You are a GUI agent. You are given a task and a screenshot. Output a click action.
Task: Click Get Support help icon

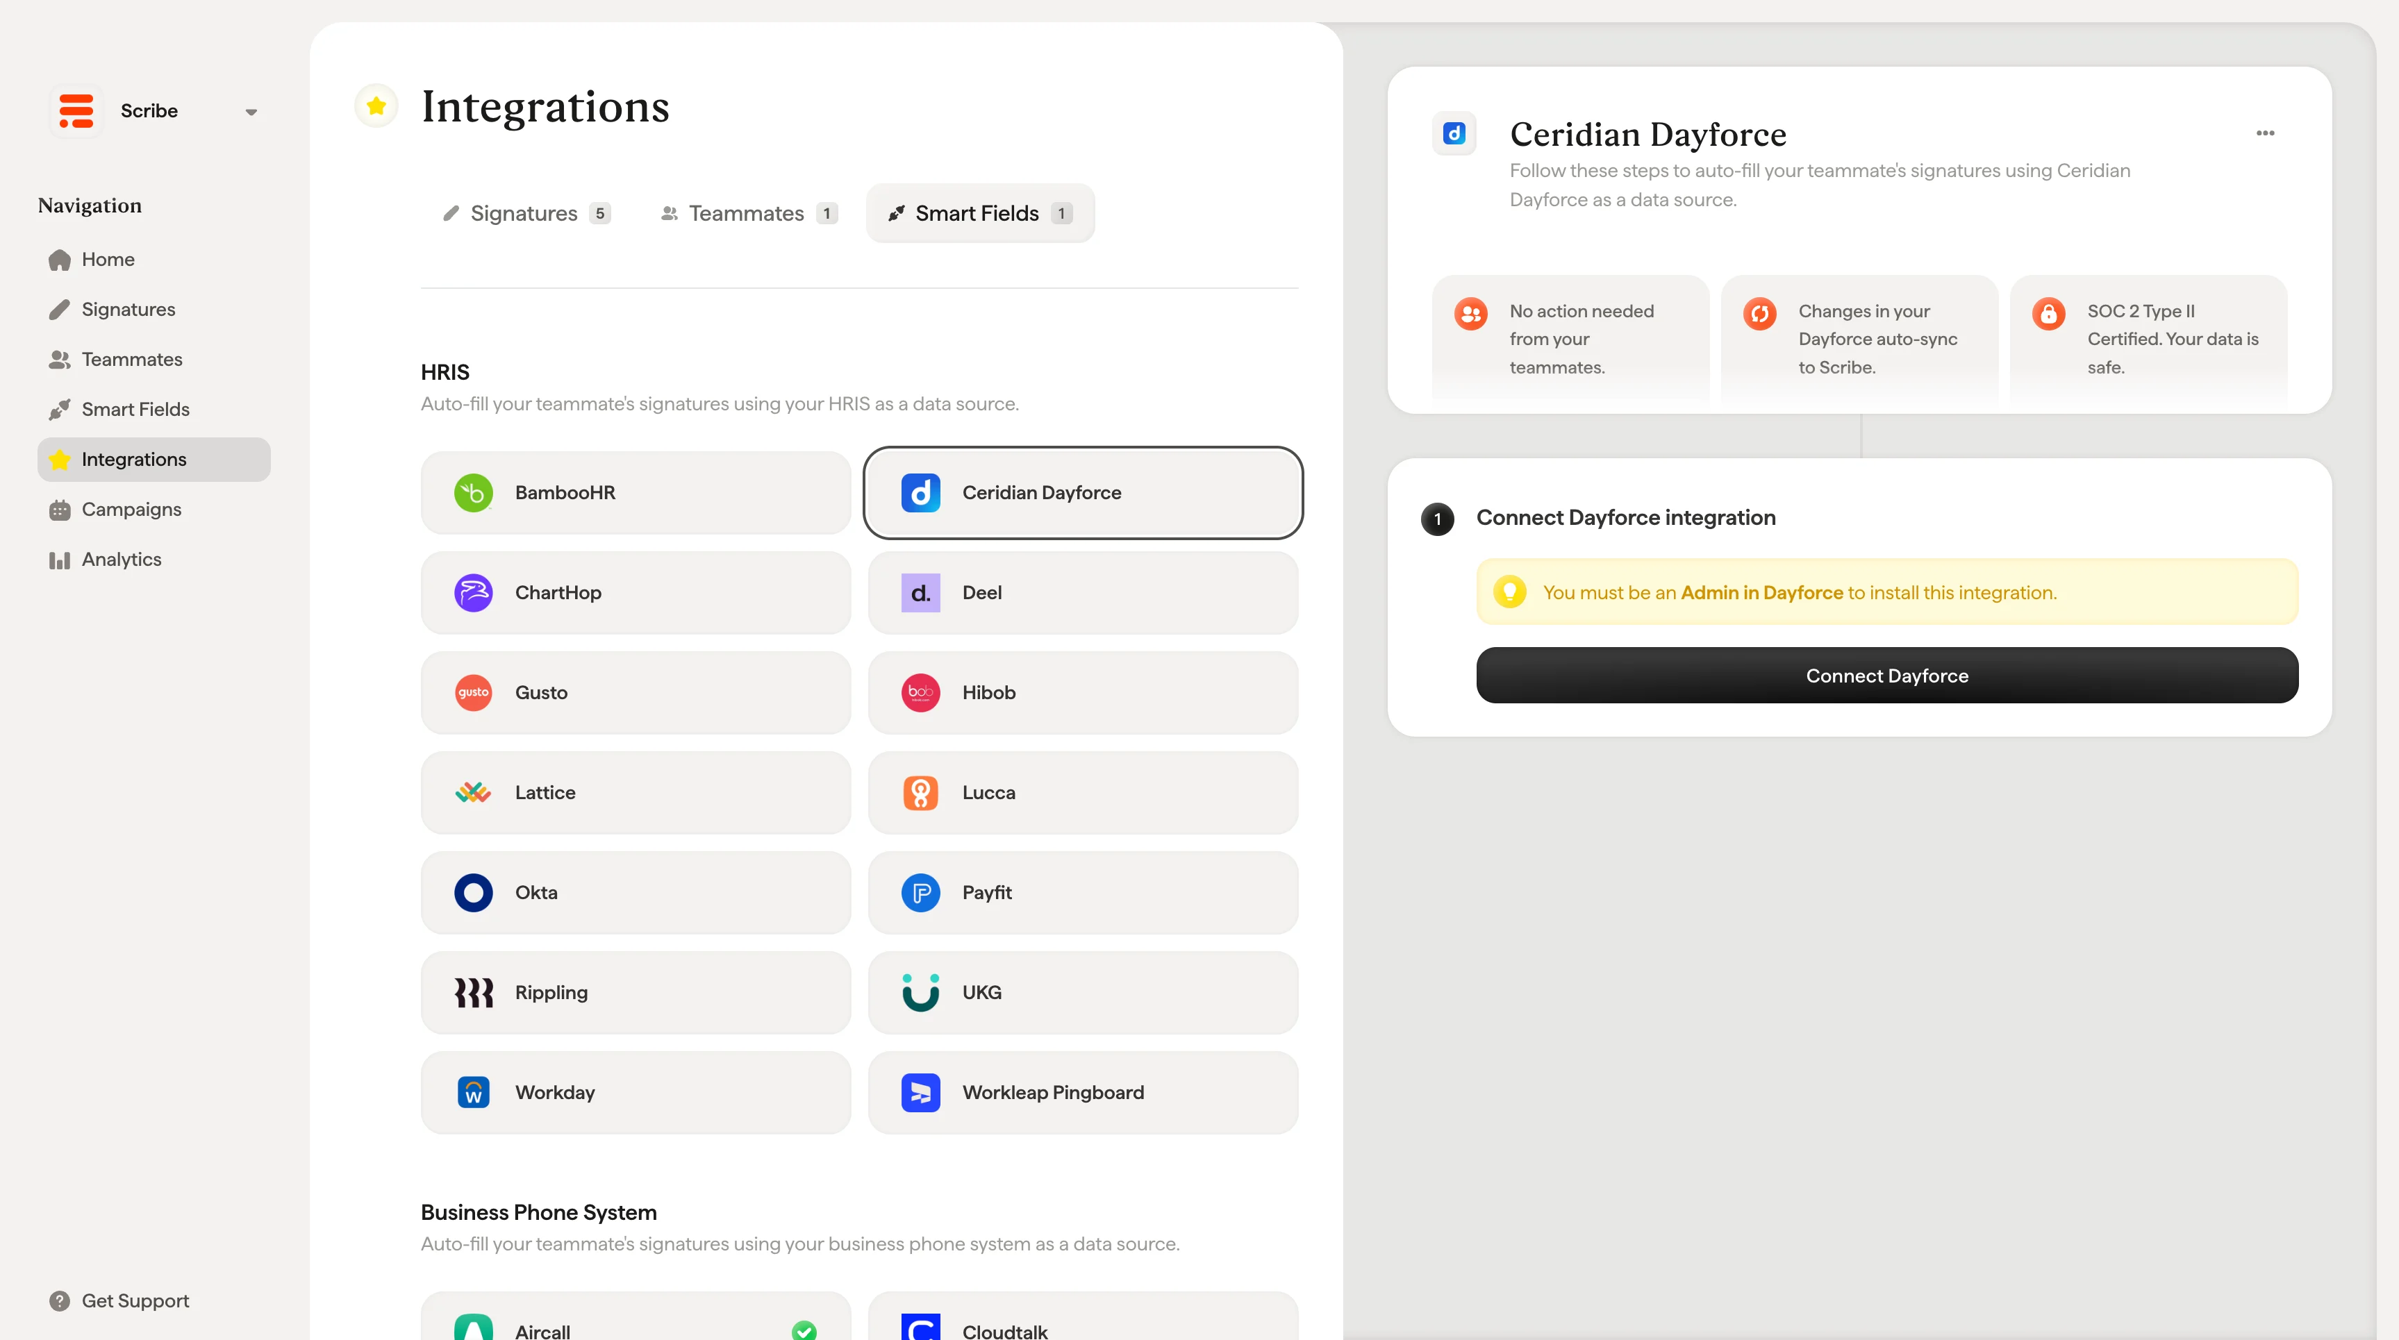(x=60, y=1301)
